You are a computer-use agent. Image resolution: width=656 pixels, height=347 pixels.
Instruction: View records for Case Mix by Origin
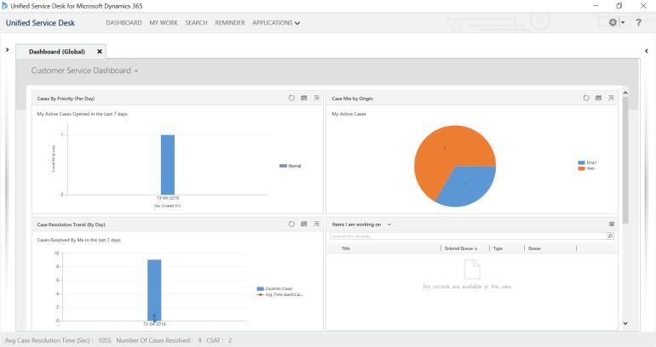click(598, 98)
